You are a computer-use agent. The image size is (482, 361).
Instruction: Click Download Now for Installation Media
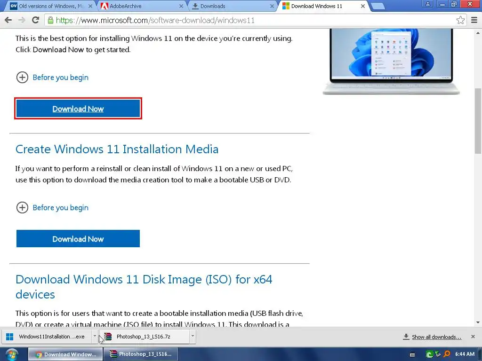[78, 238]
